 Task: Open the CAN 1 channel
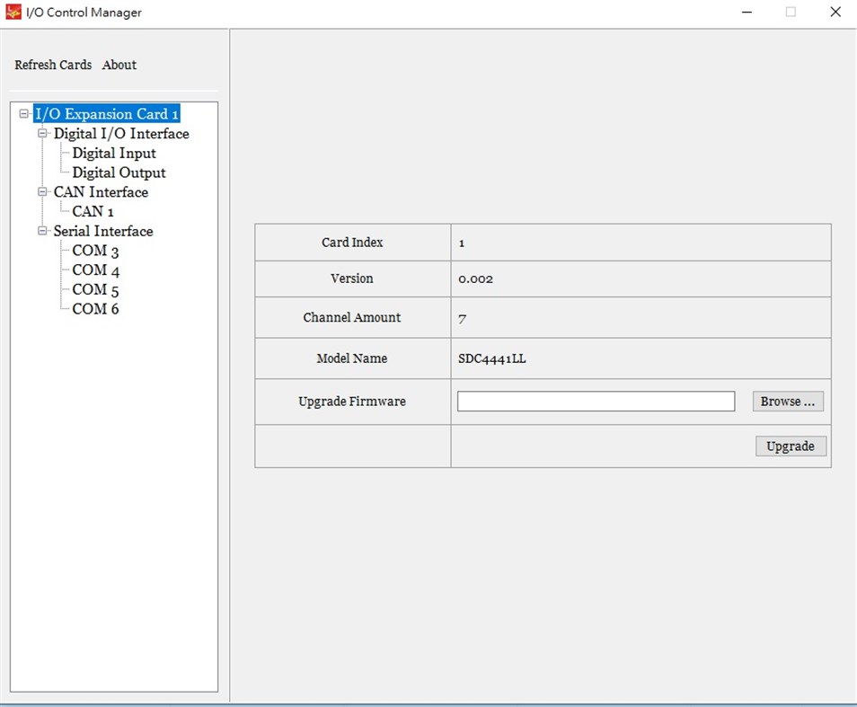93,211
